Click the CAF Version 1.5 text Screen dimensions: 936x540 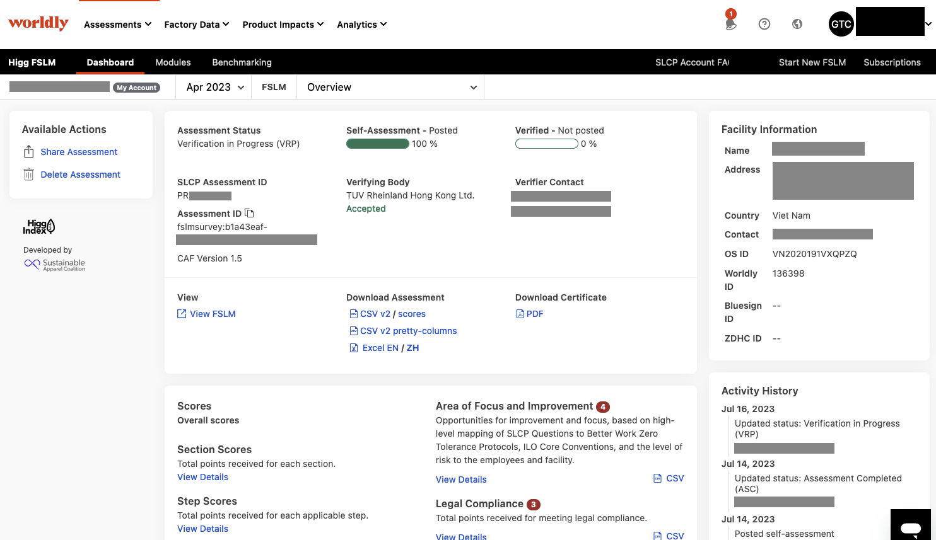(x=209, y=258)
